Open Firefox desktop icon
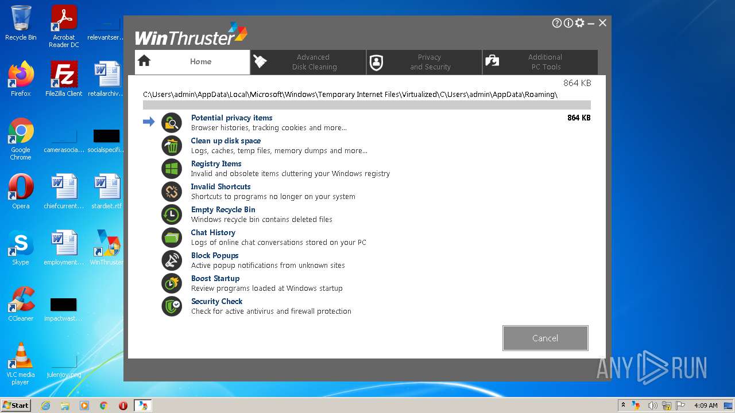 click(21, 79)
